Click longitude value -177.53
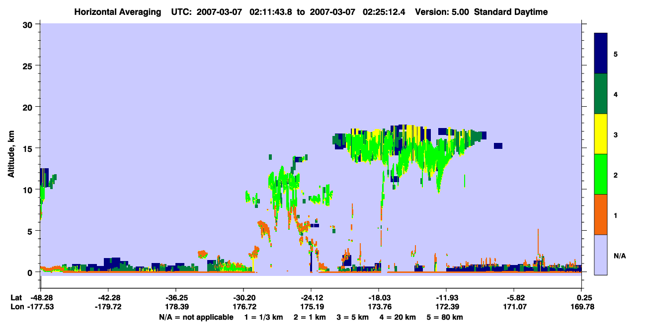The image size is (646, 331). pyautogui.click(x=40, y=307)
